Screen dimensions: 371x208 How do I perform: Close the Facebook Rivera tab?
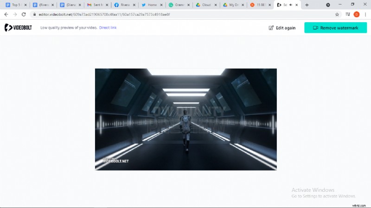coord(134,5)
